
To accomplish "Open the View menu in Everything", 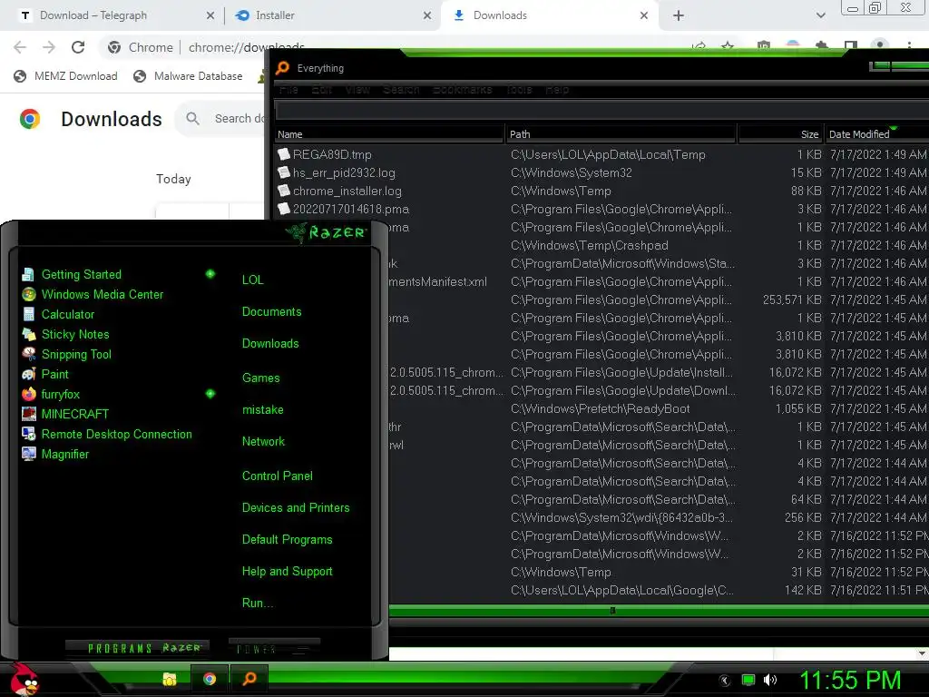I will coord(357,90).
